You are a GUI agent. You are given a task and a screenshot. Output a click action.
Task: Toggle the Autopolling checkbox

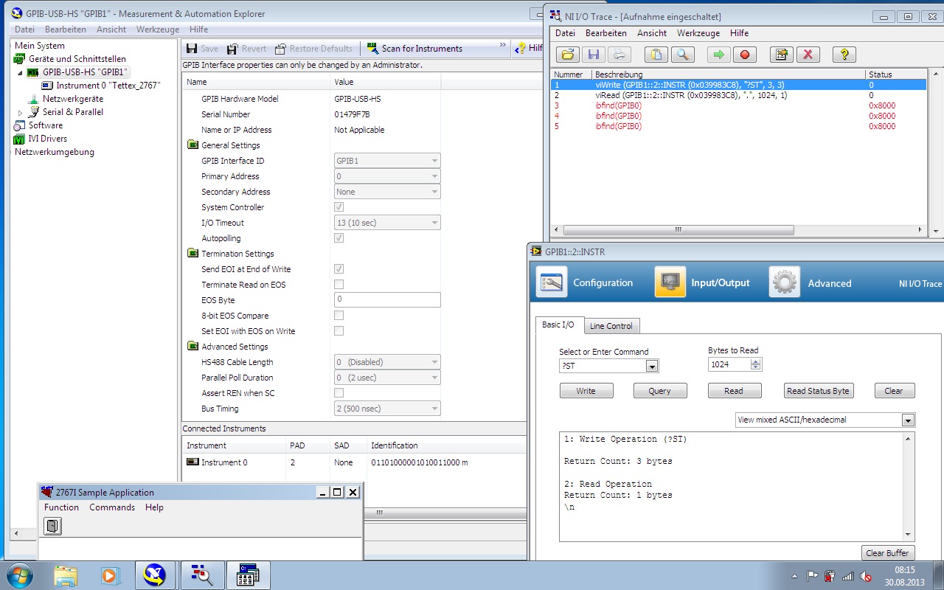click(339, 238)
